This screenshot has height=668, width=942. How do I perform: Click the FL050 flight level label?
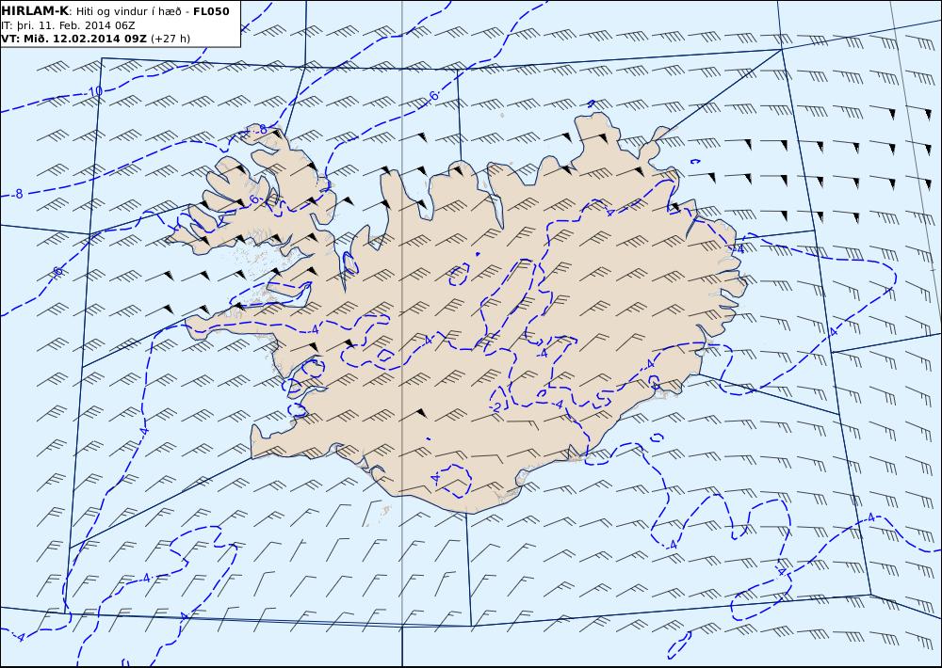click(x=211, y=11)
